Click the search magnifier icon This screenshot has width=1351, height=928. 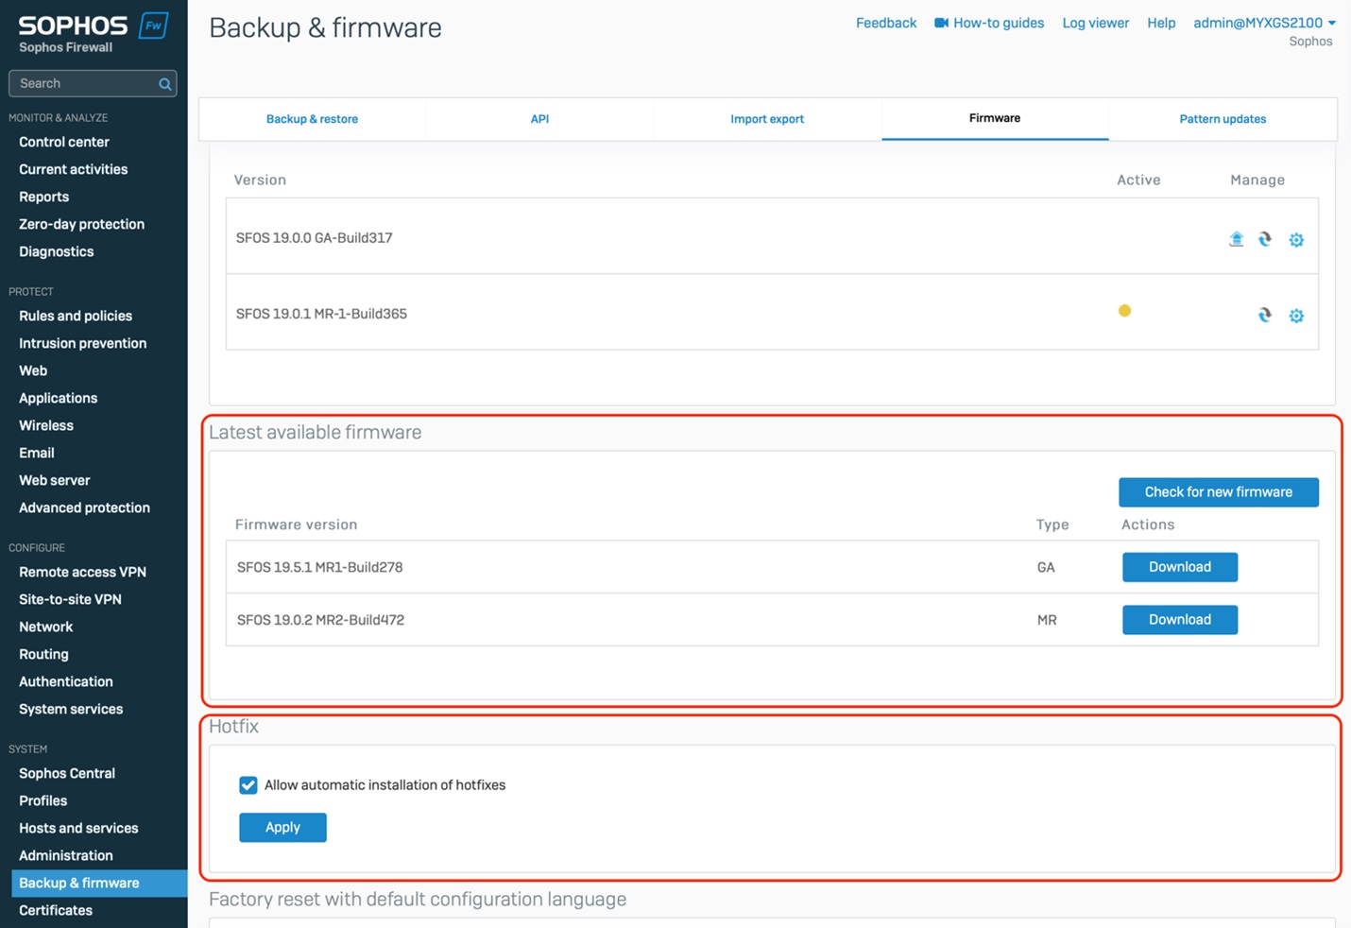pyautogui.click(x=163, y=83)
